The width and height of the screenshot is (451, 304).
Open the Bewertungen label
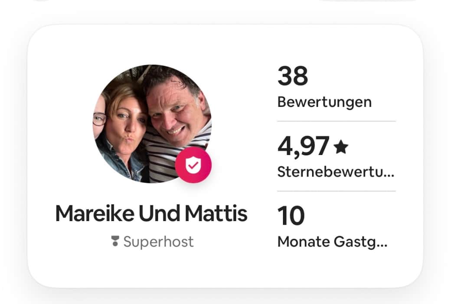pyautogui.click(x=324, y=102)
